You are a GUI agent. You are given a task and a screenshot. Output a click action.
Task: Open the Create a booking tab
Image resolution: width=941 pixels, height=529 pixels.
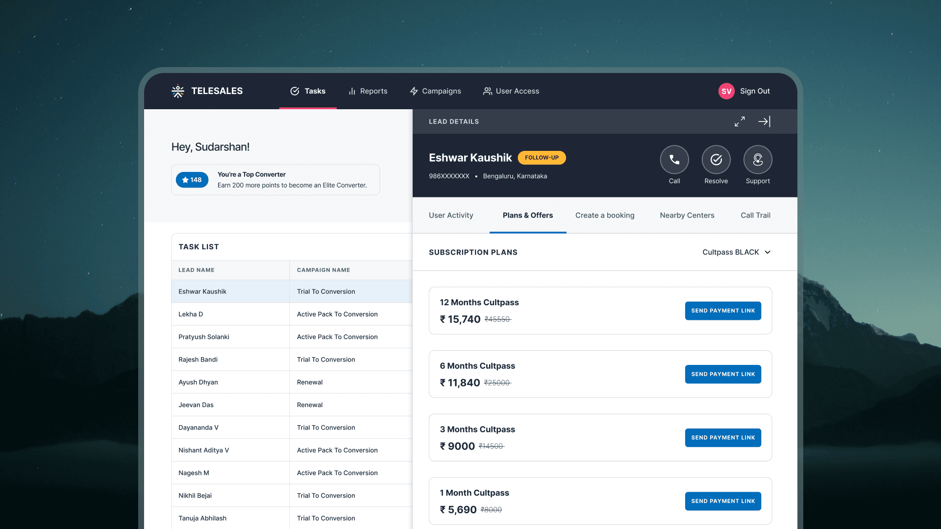click(x=605, y=216)
